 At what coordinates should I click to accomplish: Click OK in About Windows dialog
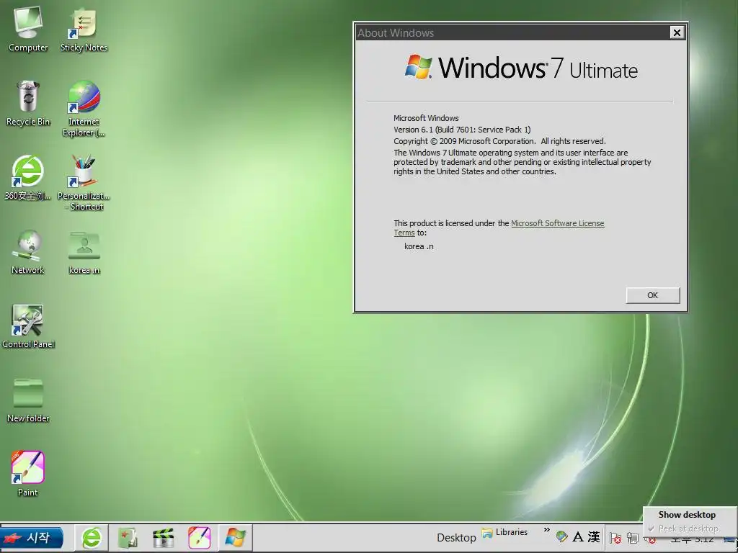tap(652, 295)
